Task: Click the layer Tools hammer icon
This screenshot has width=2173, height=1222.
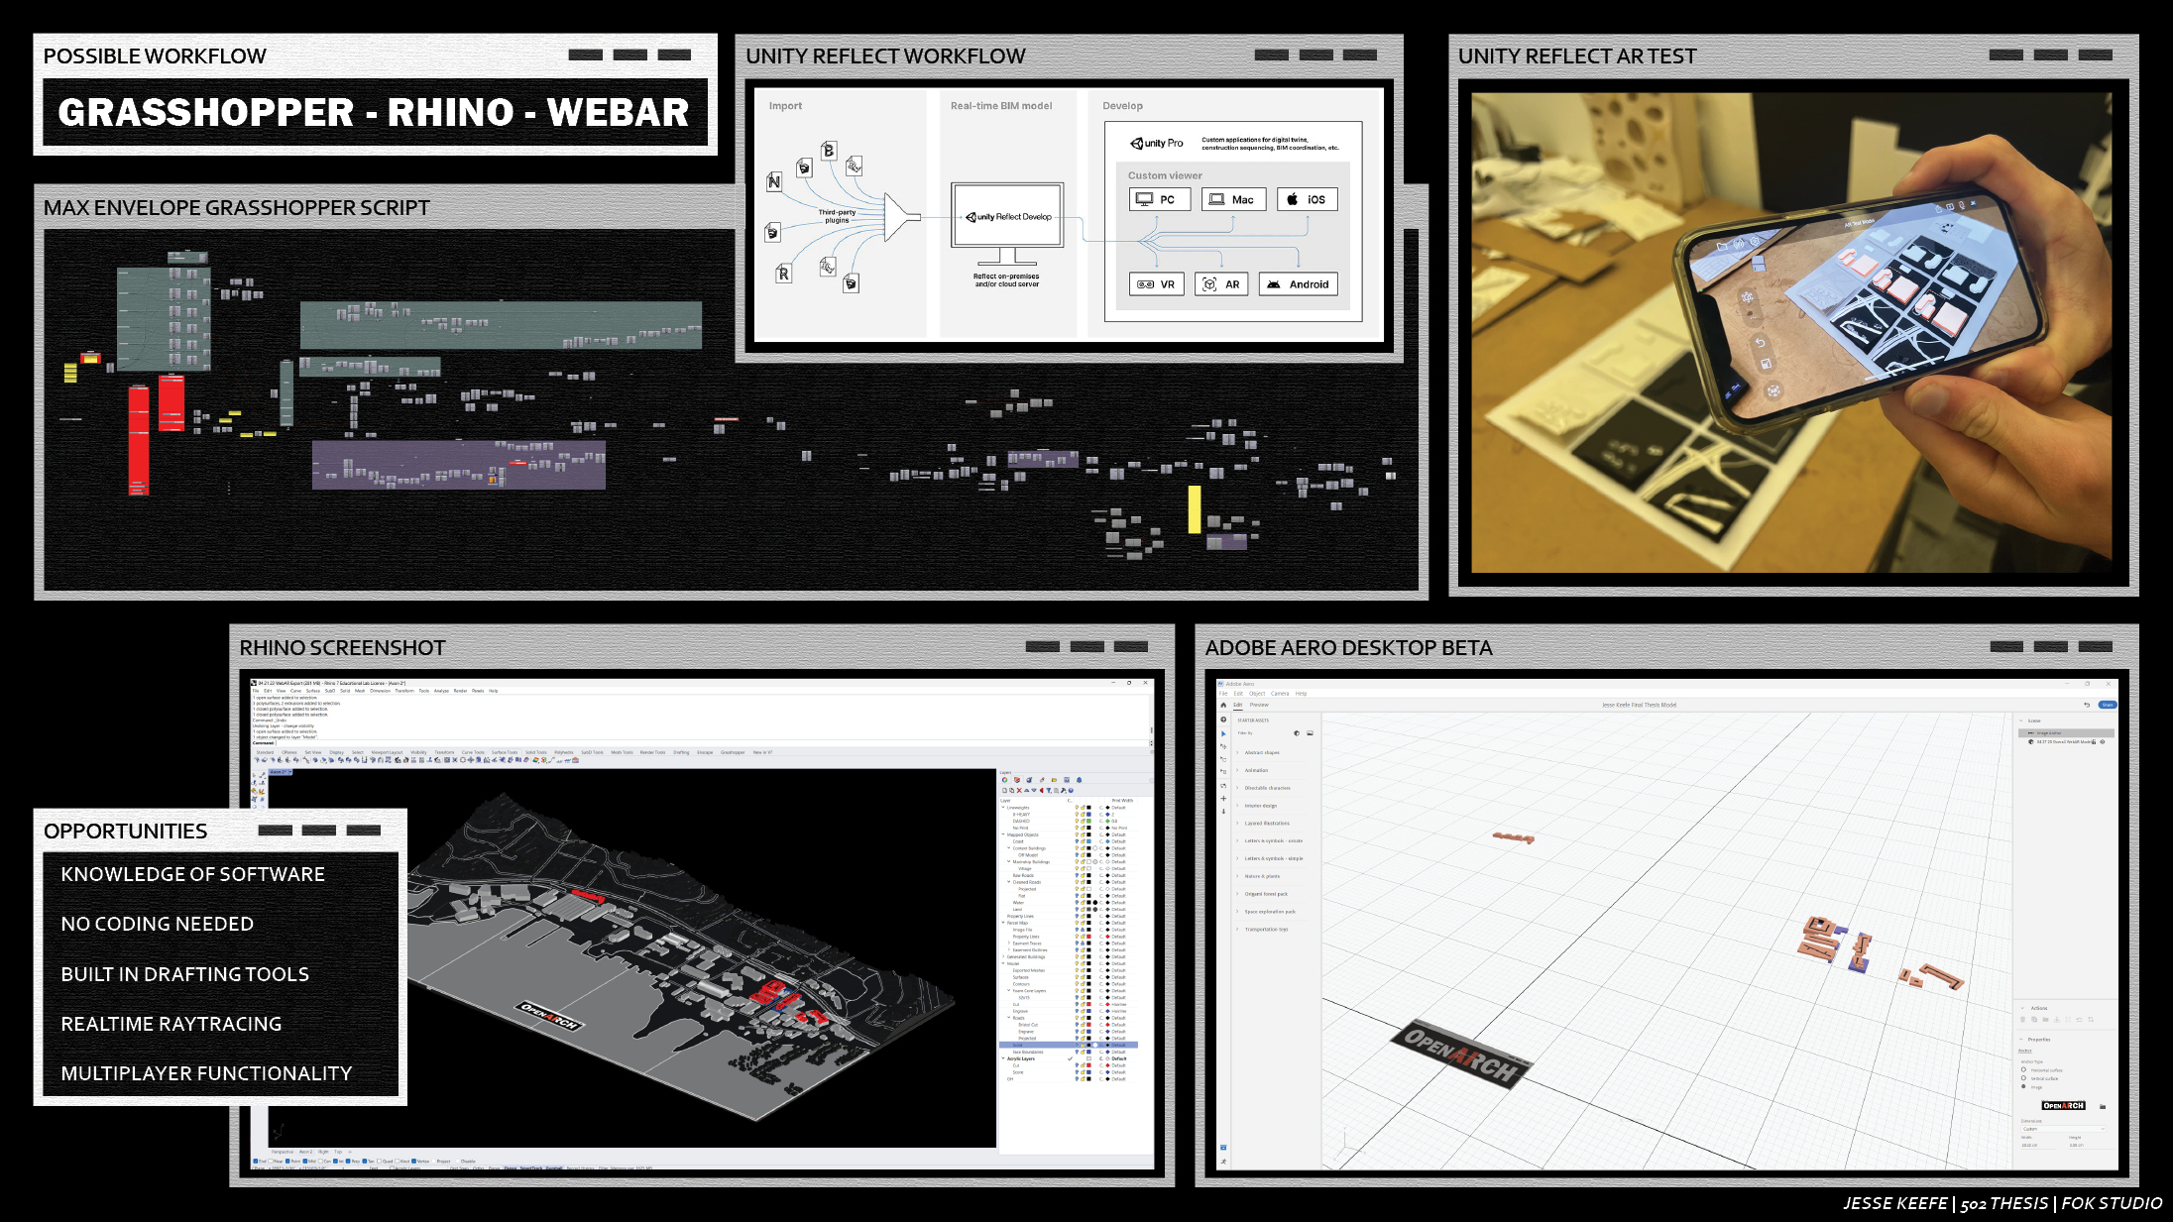Action: click(1063, 790)
